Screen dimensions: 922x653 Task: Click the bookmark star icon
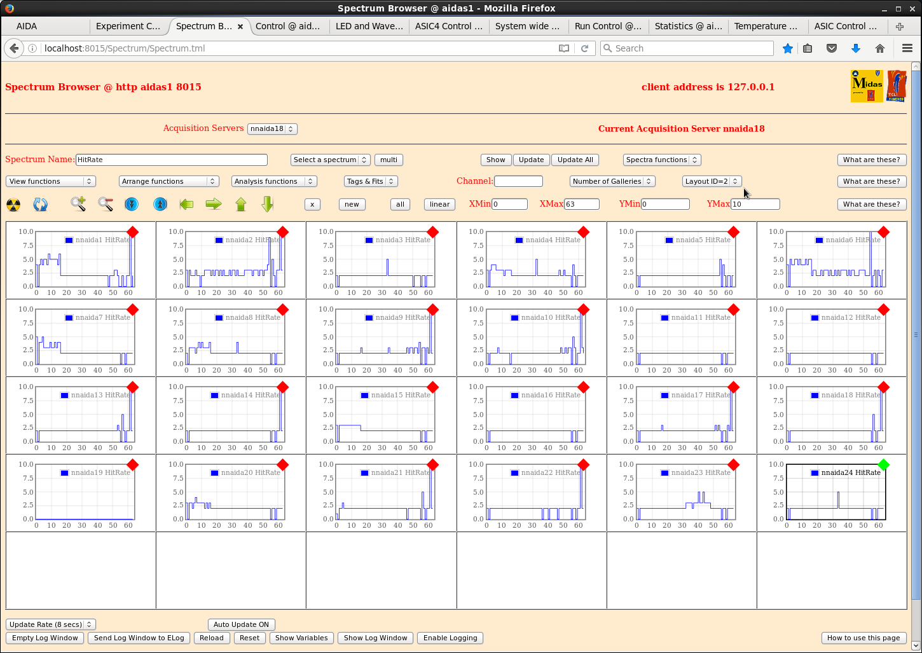pos(788,48)
